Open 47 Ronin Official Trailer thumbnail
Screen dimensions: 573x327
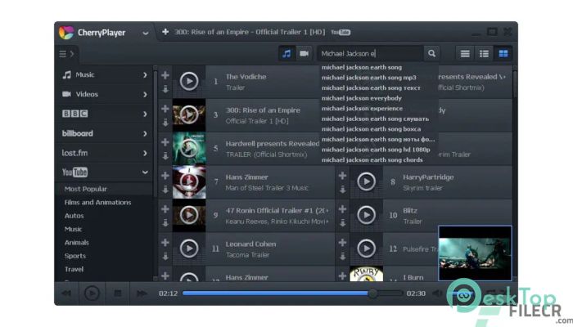coord(189,215)
